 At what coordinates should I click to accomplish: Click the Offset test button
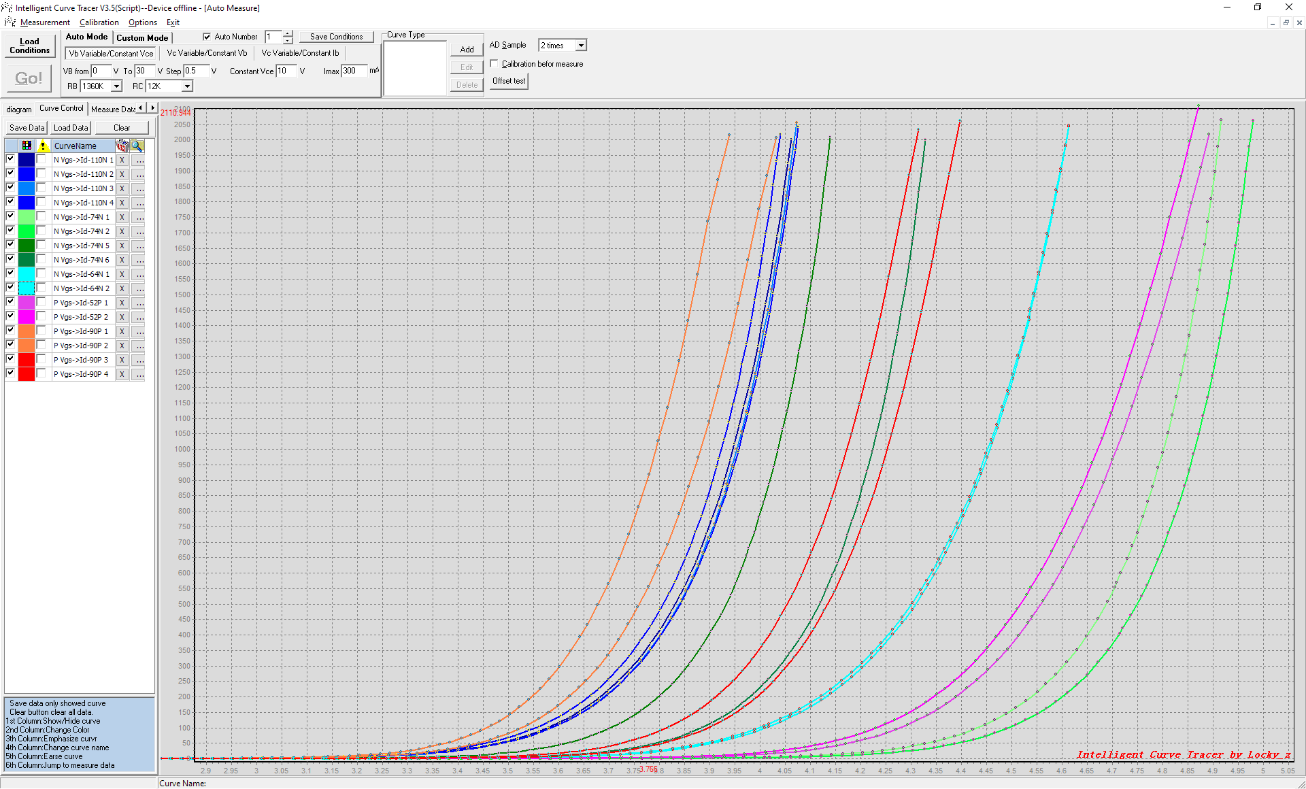click(509, 81)
